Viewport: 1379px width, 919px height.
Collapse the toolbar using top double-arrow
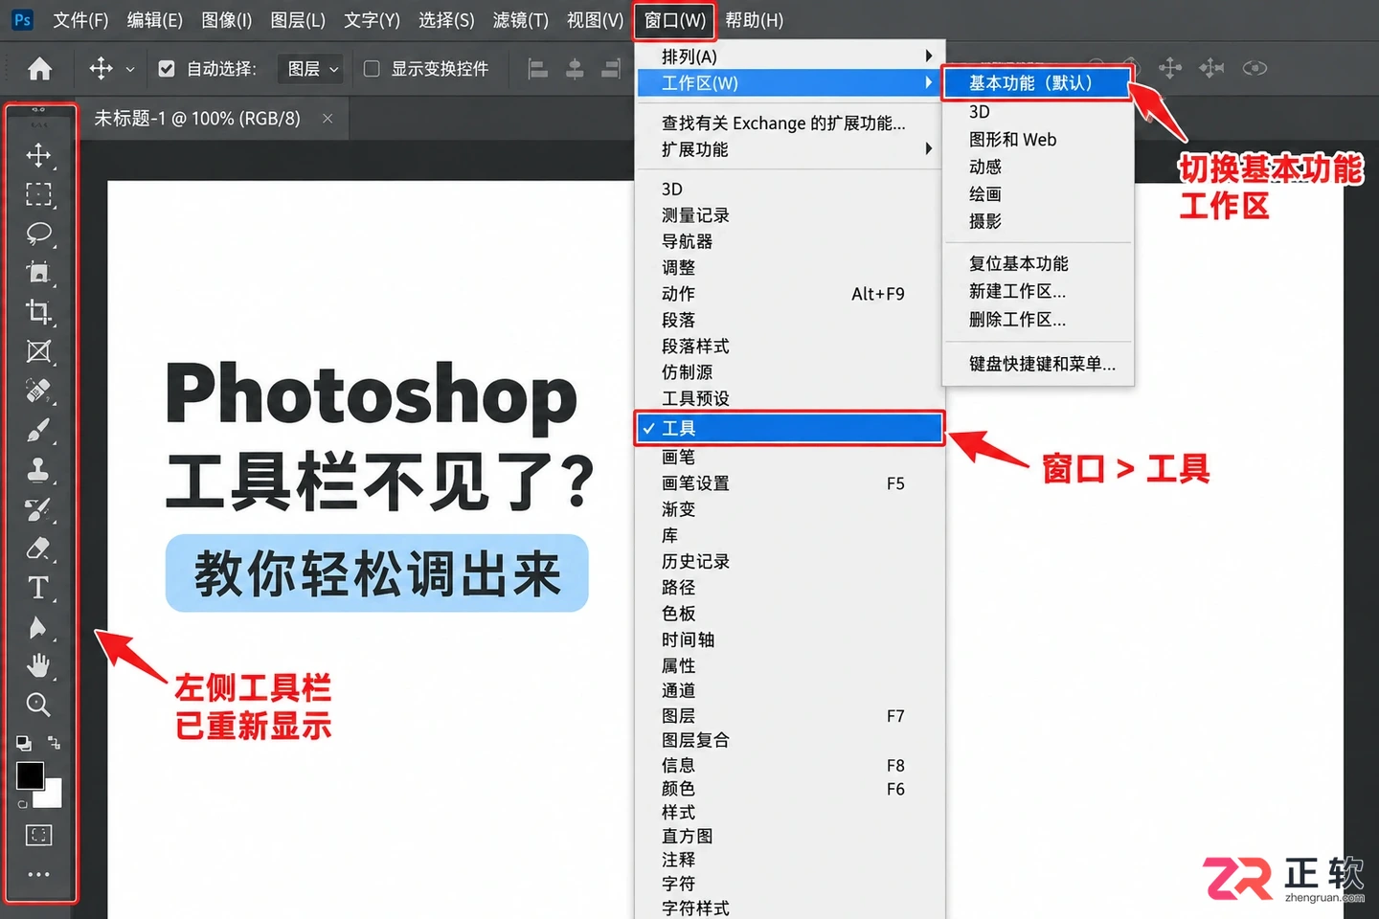(38, 110)
